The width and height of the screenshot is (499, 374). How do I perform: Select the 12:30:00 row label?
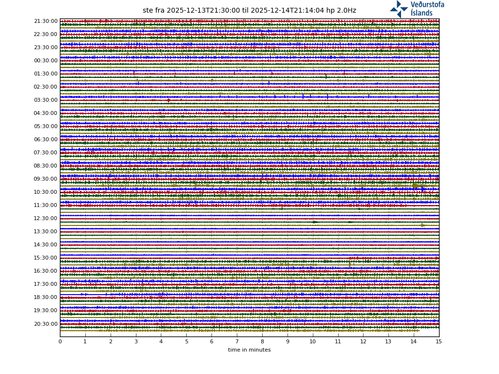pos(46,219)
